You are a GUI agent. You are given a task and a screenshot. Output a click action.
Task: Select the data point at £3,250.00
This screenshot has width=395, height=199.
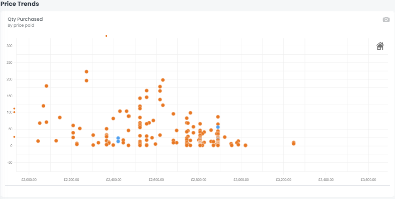pyautogui.click(x=294, y=143)
